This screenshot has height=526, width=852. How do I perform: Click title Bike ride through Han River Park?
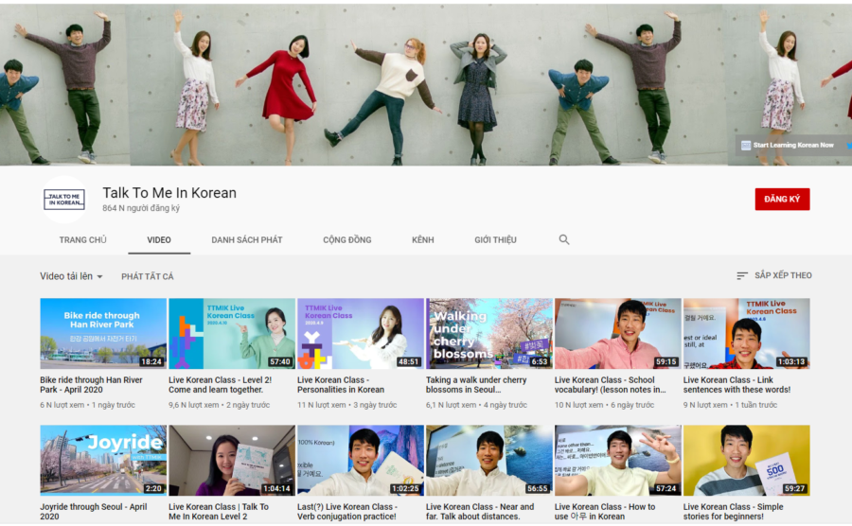click(91, 385)
